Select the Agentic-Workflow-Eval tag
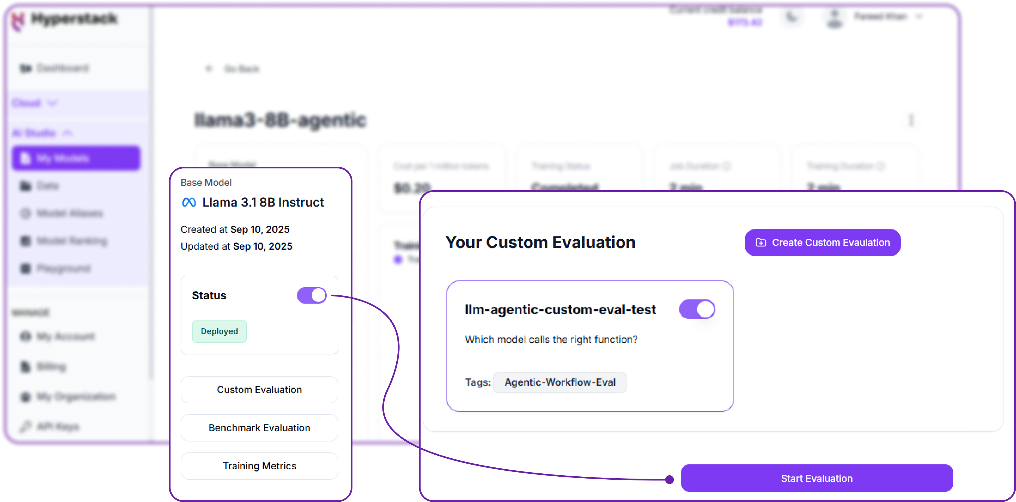 [560, 382]
